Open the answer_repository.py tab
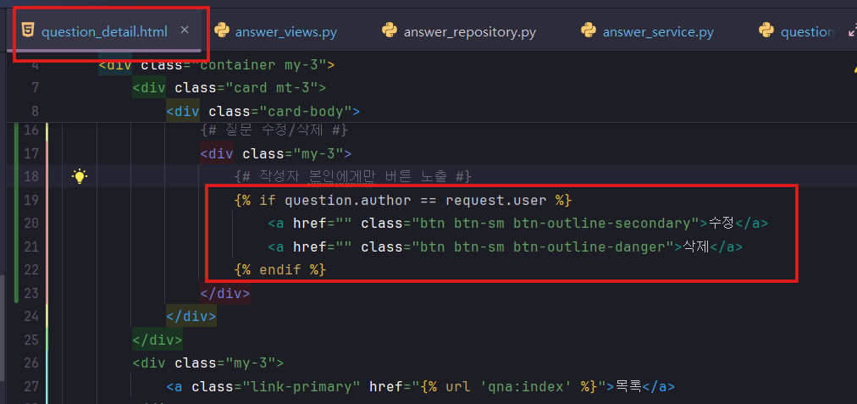This screenshot has width=857, height=404. tap(469, 32)
